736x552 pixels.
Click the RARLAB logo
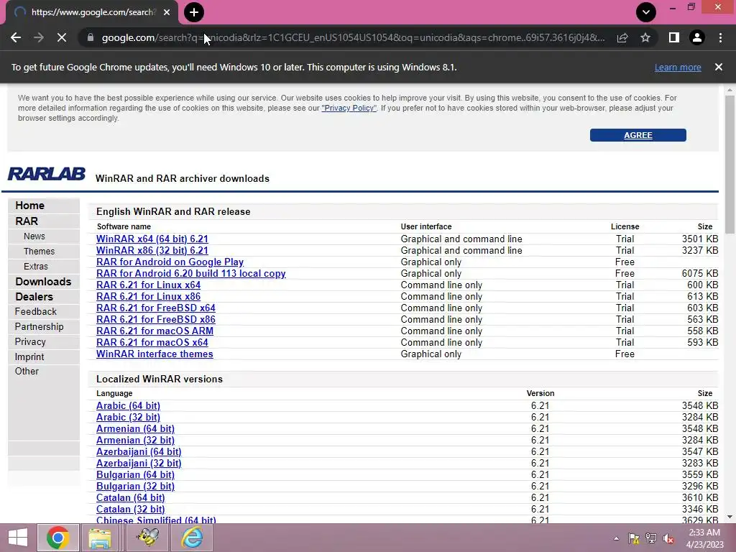click(x=47, y=174)
